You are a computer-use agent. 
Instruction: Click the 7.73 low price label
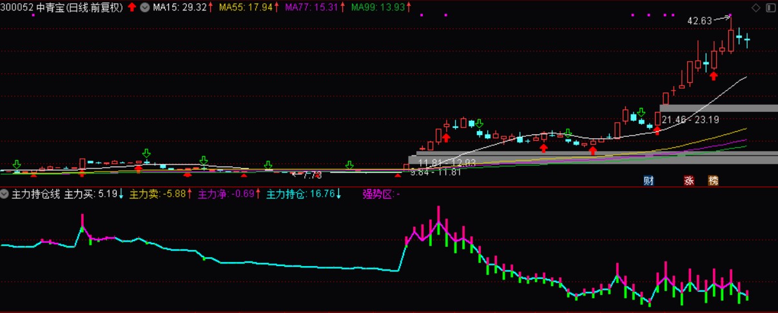[312, 175]
